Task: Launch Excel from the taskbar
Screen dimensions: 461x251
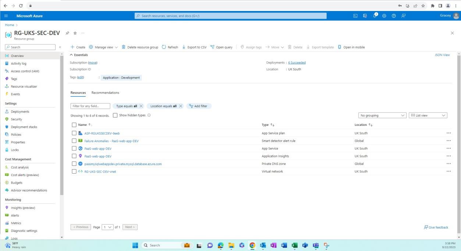Action: (294, 245)
